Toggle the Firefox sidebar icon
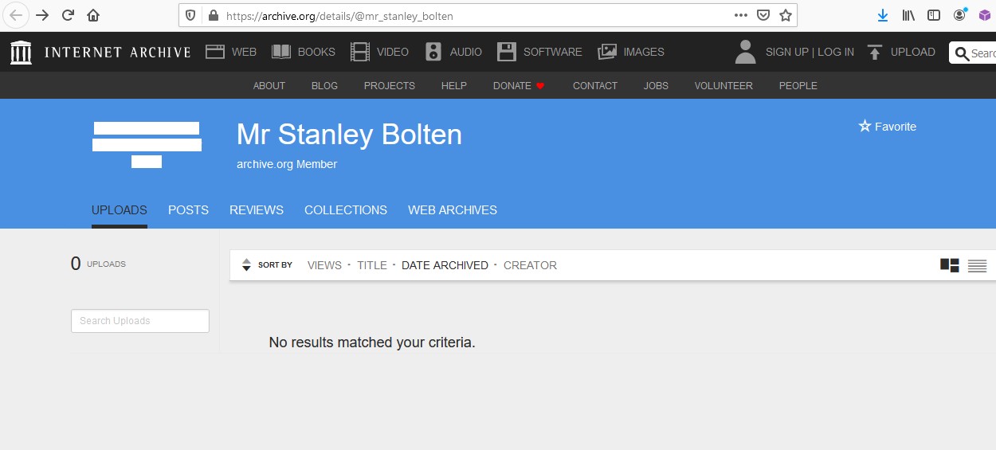996x450 pixels. (934, 15)
